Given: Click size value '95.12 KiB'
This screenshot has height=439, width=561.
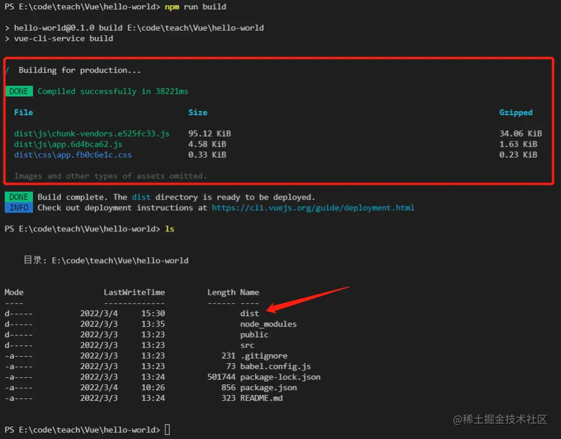Looking at the screenshot, I should point(210,134).
